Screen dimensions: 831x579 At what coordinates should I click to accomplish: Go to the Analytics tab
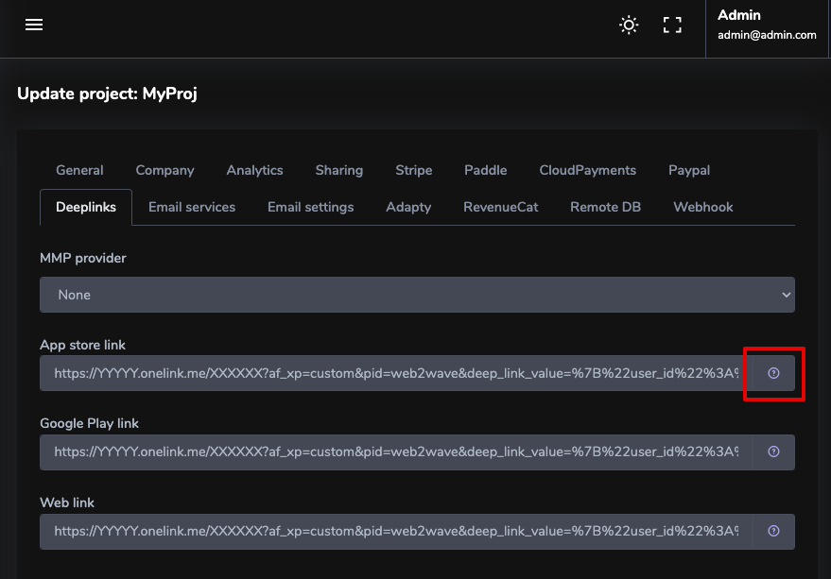click(254, 170)
